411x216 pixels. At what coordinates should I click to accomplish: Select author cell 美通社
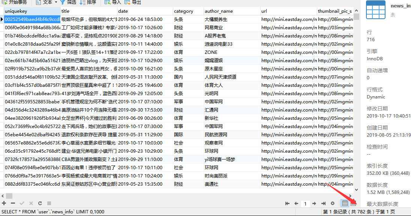coord(232,184)
